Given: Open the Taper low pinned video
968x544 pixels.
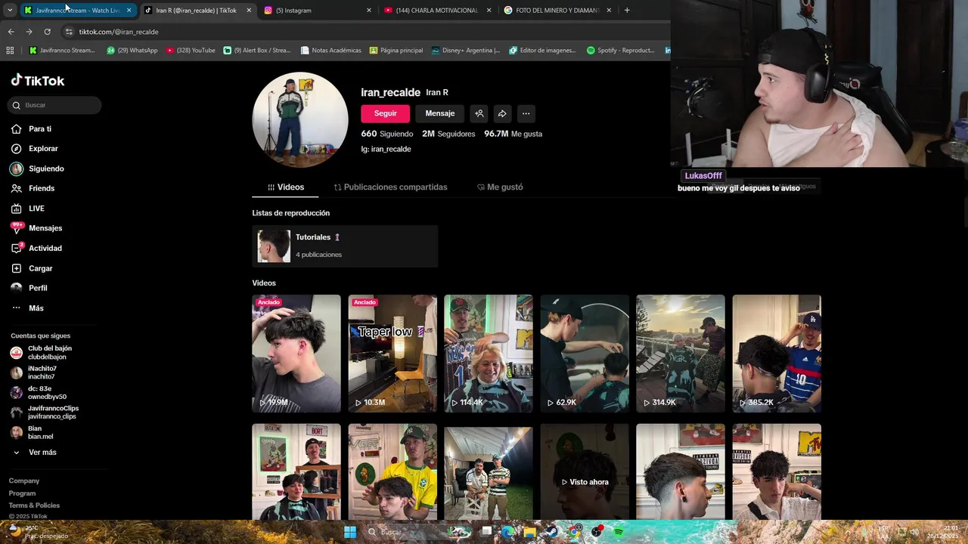Looking at the screenshot, I should [x=392, y=354].
